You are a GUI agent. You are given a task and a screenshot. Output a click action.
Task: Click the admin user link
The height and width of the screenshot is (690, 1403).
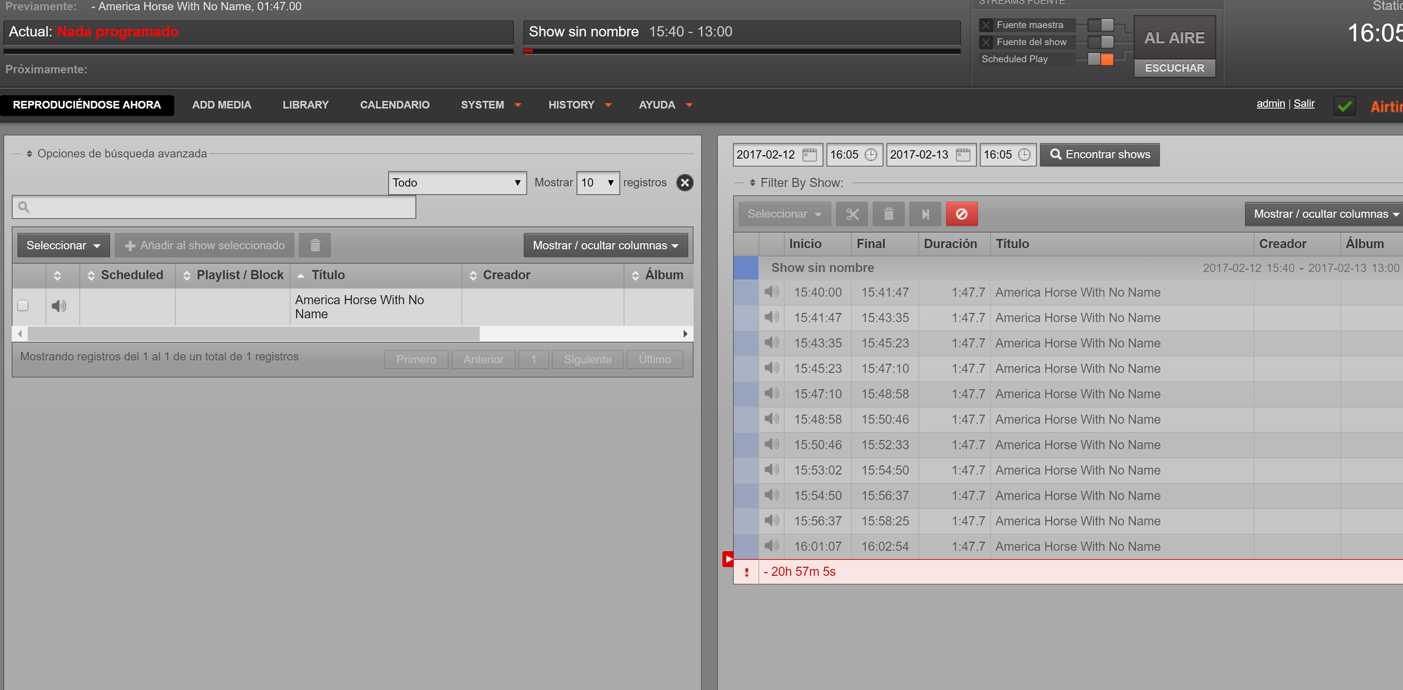pos(1270,103)
